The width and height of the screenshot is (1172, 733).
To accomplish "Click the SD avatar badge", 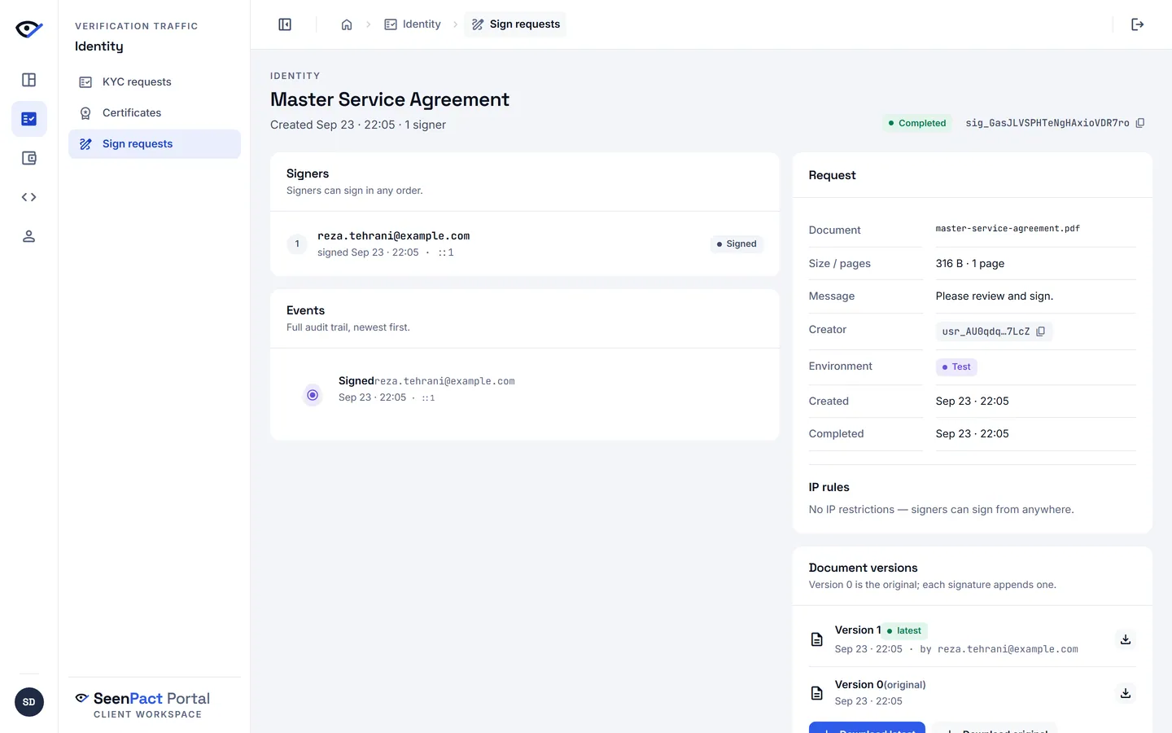I will click(x=29, y=702).
